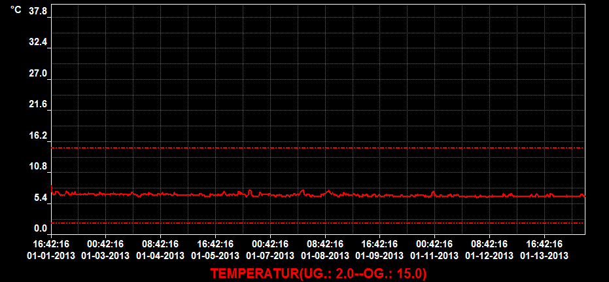609x282 pixels.
Task: Click the 01-07-2013 date label
Action: (270, 256)
